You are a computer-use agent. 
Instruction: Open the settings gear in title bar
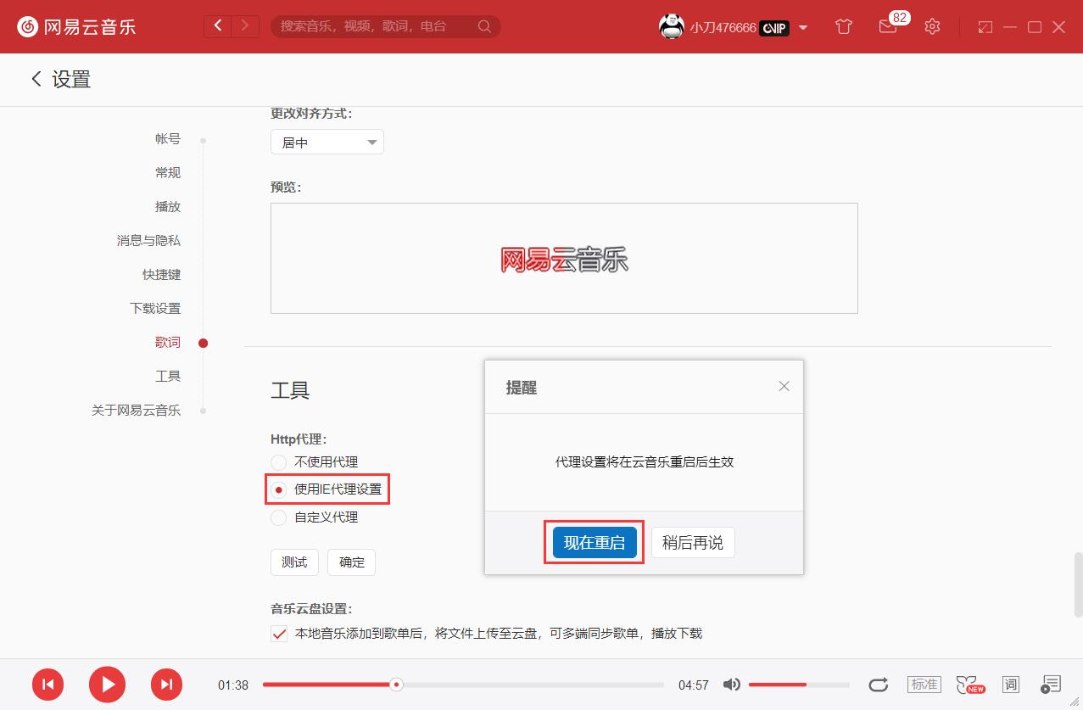(x=932, y=26)
